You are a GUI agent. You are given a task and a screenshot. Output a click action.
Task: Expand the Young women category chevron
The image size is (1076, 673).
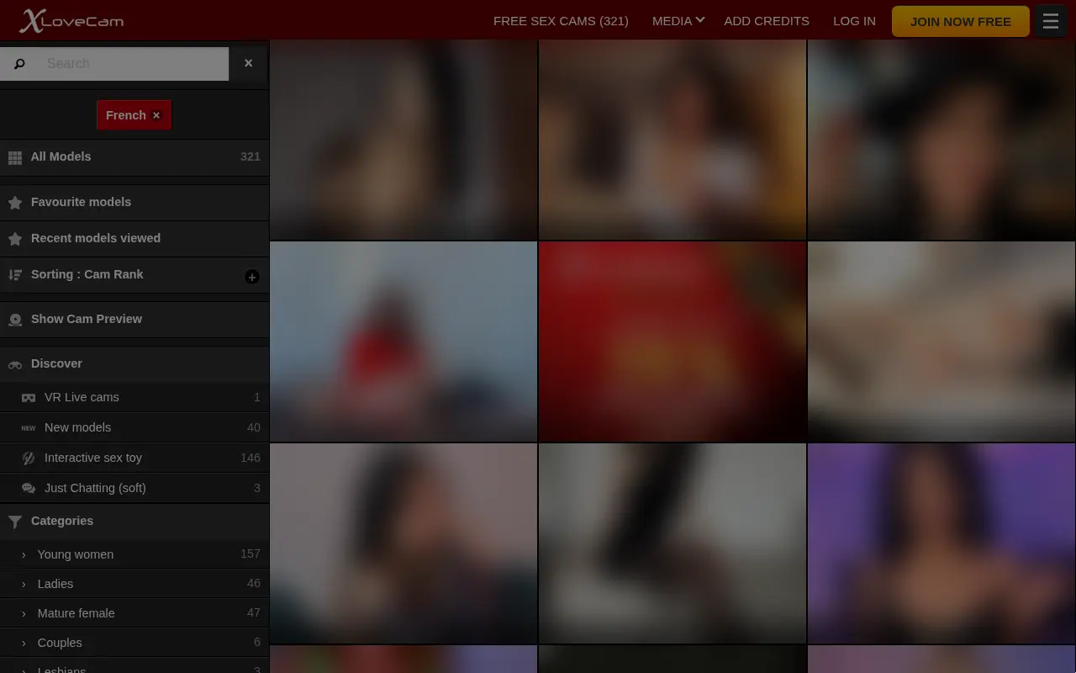(24, 554)
